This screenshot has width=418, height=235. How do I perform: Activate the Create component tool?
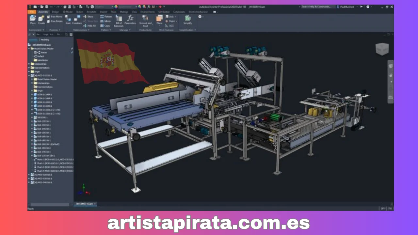click(41, 20)
